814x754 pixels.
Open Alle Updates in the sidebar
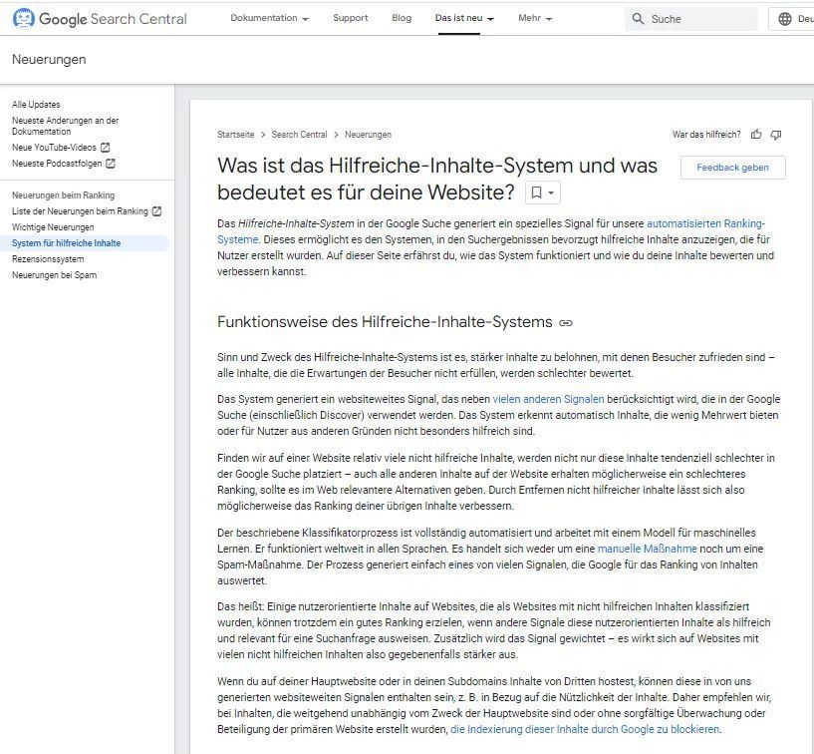pyautogui.click(x=36, y=105)
